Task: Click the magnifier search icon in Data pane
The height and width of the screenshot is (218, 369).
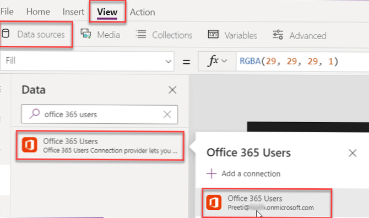Action: click(34, 114)
